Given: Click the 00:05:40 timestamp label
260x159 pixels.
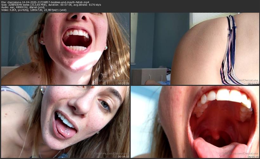Looking at the screenshot, I should (x=253, y=156).
